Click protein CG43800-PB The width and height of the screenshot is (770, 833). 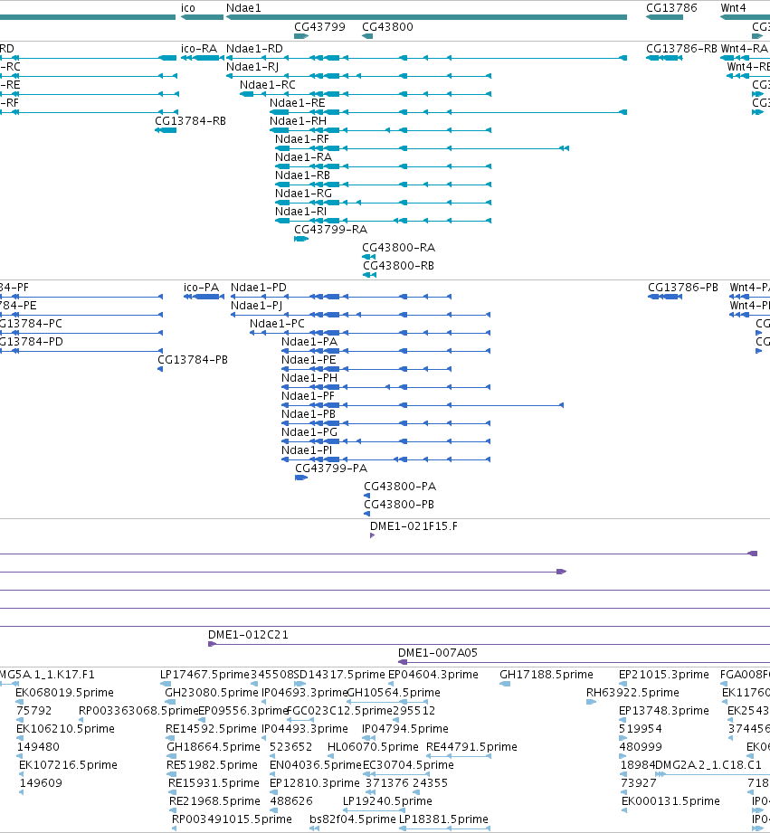click(399, 504)
